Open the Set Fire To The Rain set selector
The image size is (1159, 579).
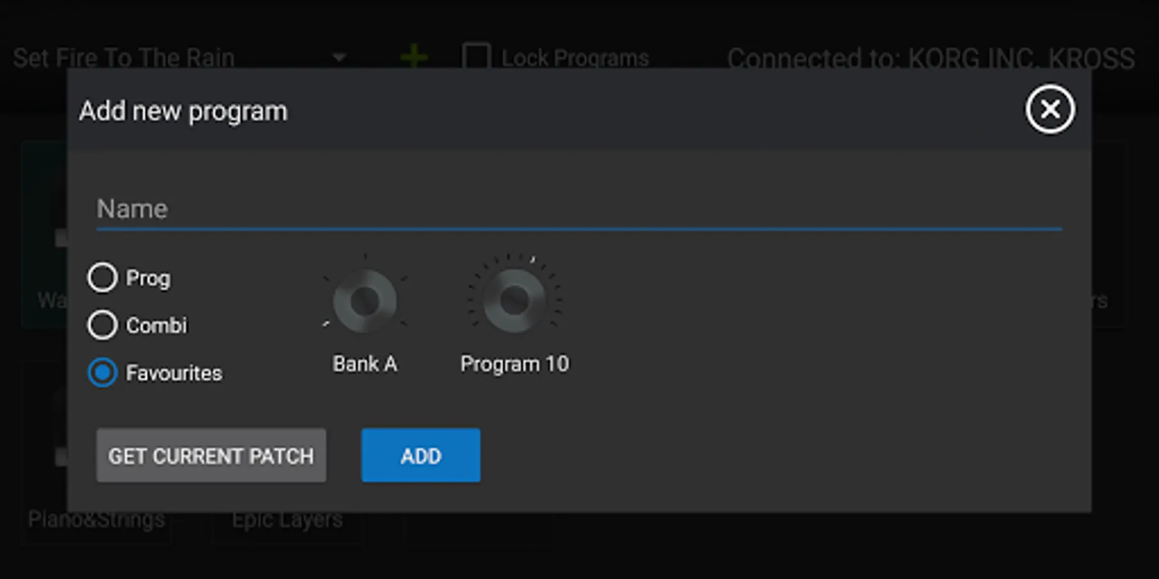coord(180,58)
